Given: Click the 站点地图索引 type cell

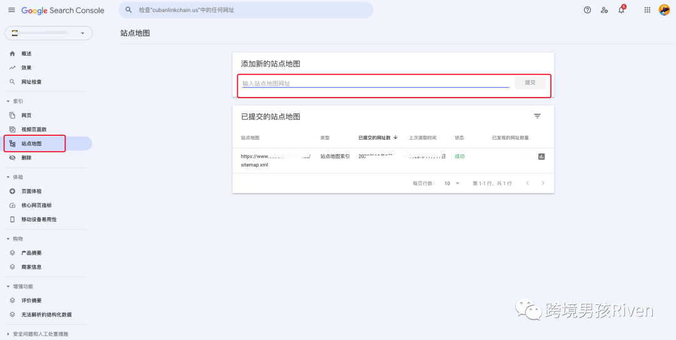Looking at the screenshot, I should tap(335, 156).
